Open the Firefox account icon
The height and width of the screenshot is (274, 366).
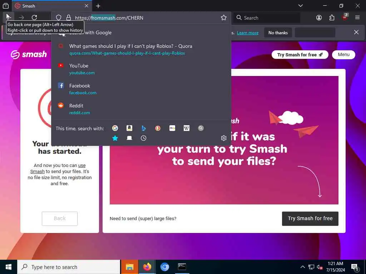pyautogui.click(x=319, y=18)
